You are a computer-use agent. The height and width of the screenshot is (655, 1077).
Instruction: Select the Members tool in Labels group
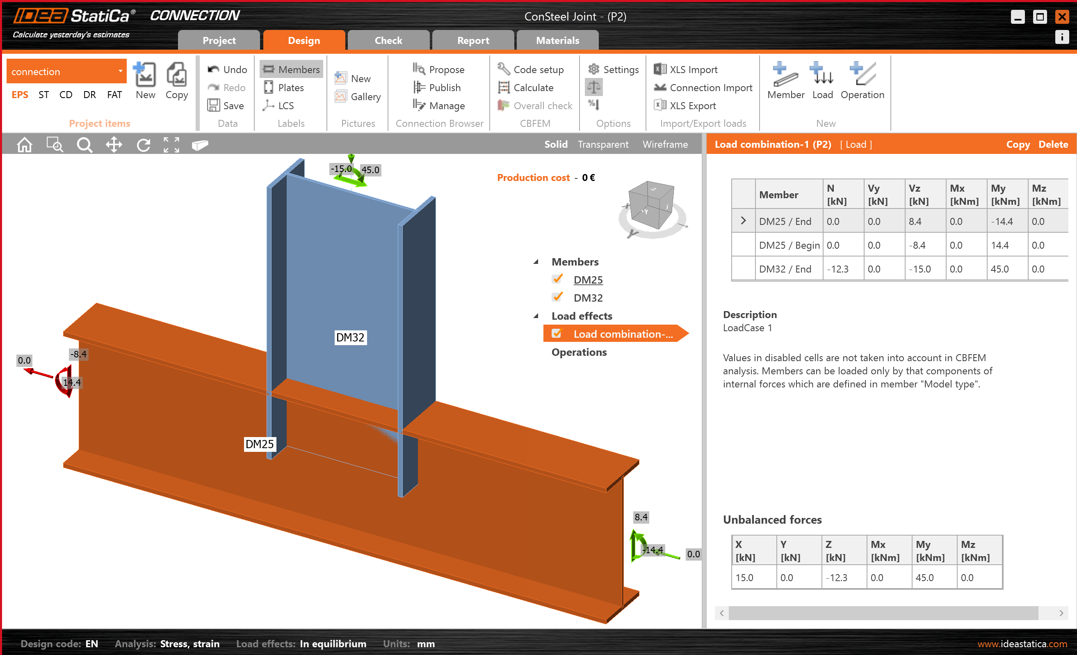tap(291, 69)
